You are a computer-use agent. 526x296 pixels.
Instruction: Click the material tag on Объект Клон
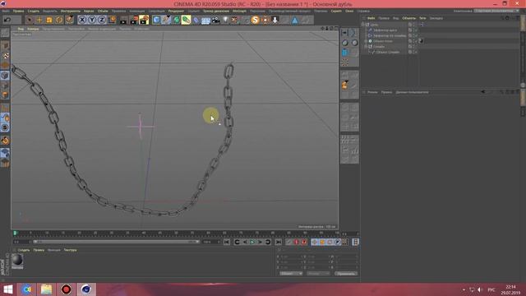(x=422, y=41)
